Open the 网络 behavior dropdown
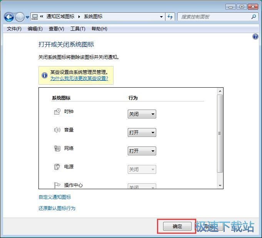This screenshot has width=262, height=238. pyautogui.click(x=142, y=151)
